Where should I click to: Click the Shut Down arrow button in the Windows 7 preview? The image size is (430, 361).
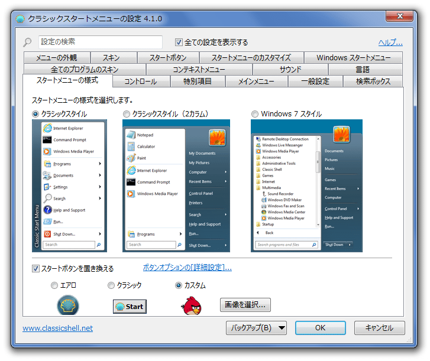(350, 245)
